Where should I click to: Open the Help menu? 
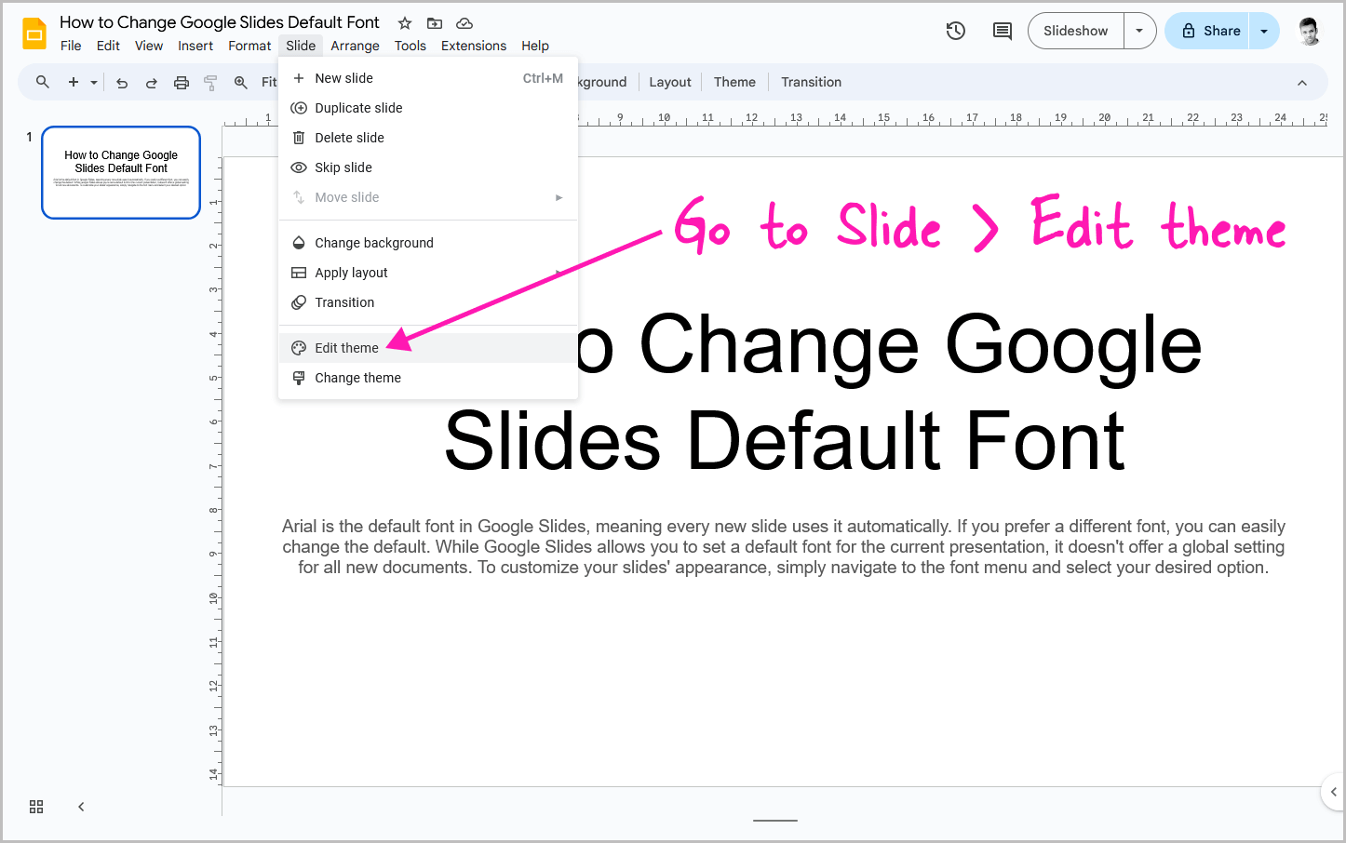tap(535, 46)
